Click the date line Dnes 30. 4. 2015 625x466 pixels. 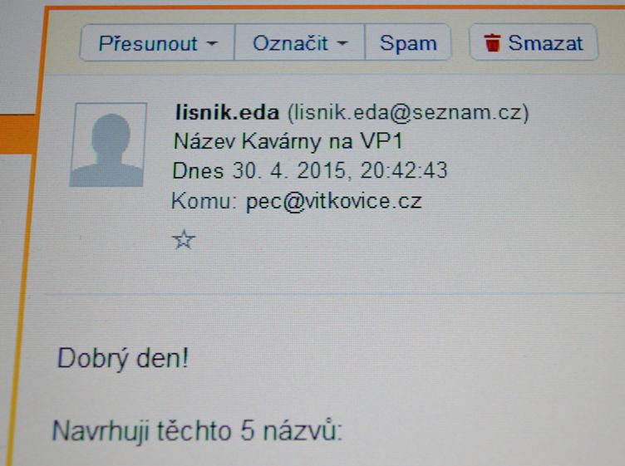tap(259, 171)
